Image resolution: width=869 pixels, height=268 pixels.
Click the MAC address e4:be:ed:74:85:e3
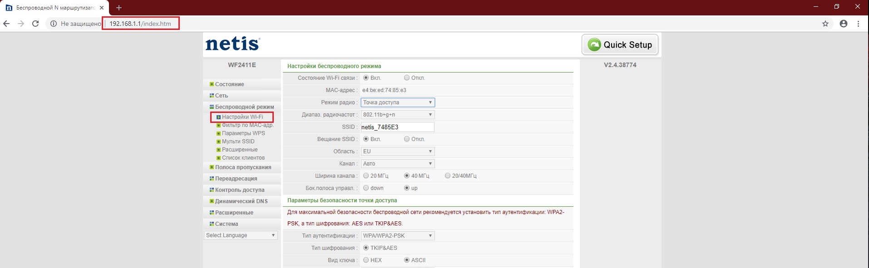click(384, 90)
